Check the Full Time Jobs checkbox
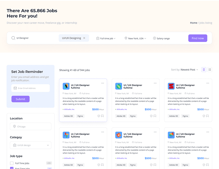Image resolution: width=219 pixels, height=169 pixels. (12, 163)
